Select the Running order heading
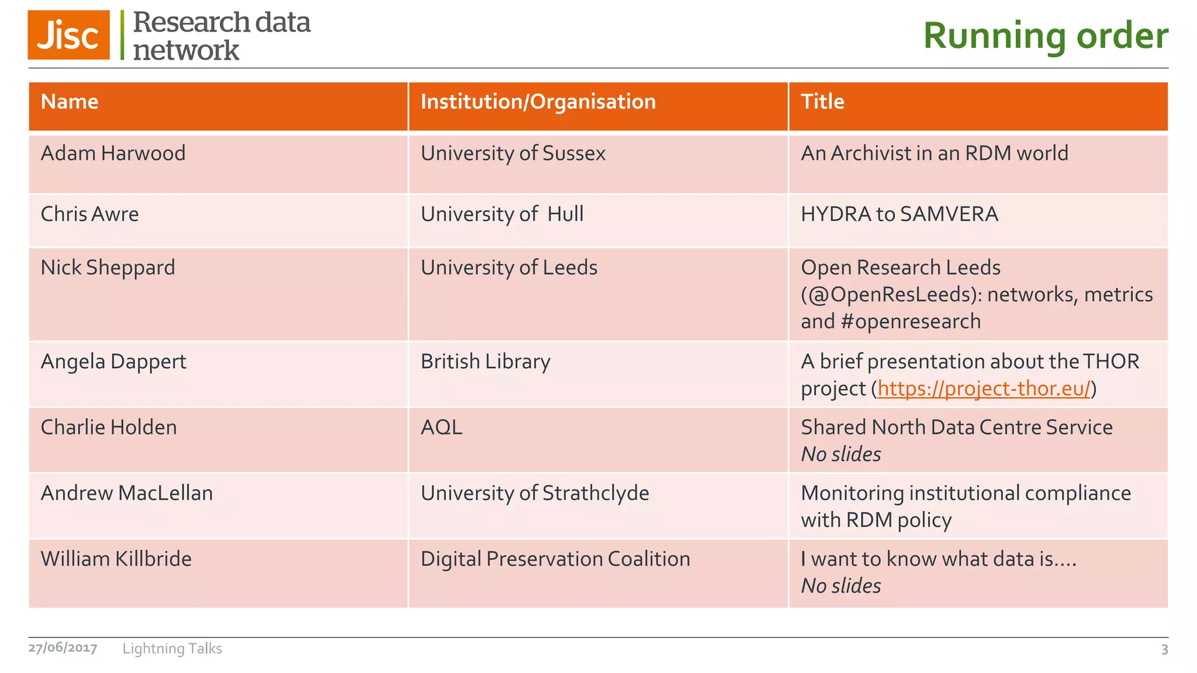Screen dimensions: 1197x673 tap(1046, 36)
